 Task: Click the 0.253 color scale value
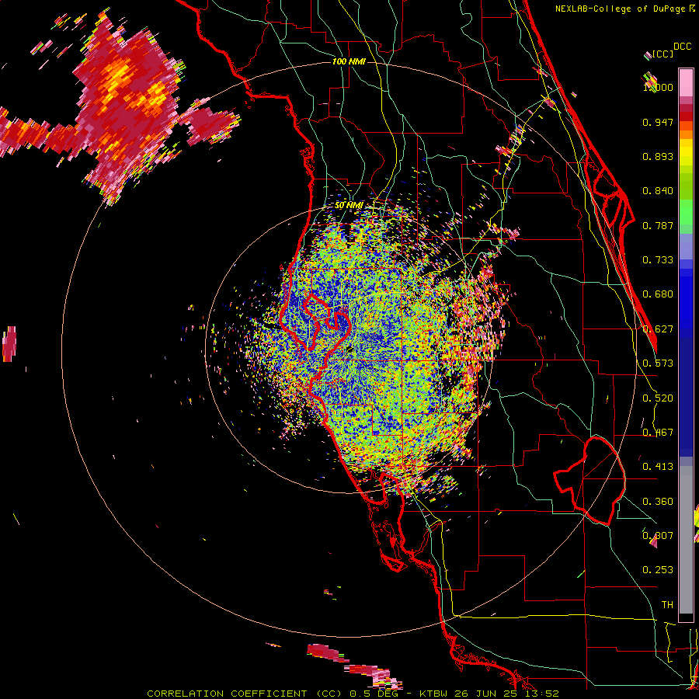(x=658, y=570)
